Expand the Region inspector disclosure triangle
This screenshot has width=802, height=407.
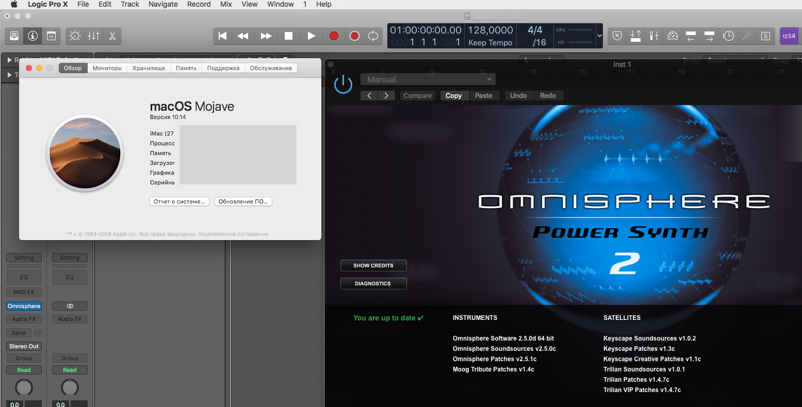[9, 60]
